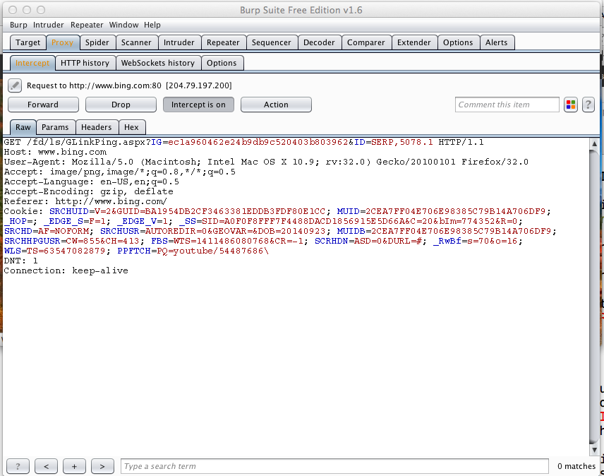Click the Referer header line
The height and width of the screenshot is (476, 604).
tap(85, 201)
